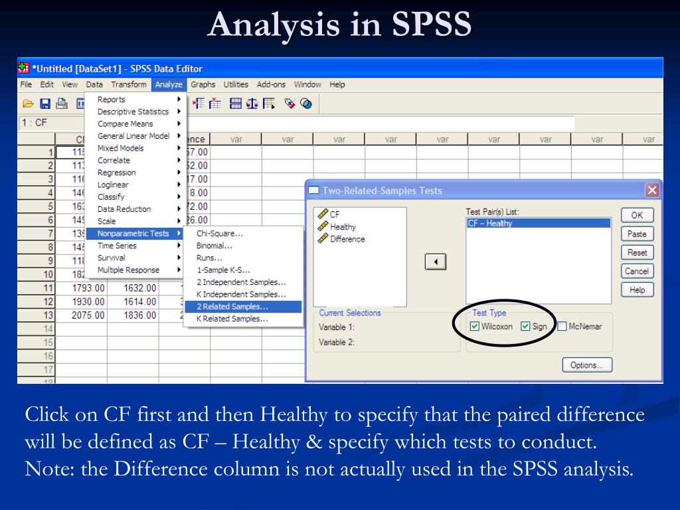Open the Data Reduction submenu
680x510 pixels.
click(x=135, y=209)
